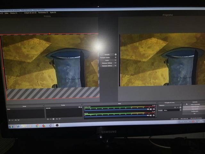Adjust the second mixer volume slider
Viewport: 205px width, 154px height.
(117, 116)
